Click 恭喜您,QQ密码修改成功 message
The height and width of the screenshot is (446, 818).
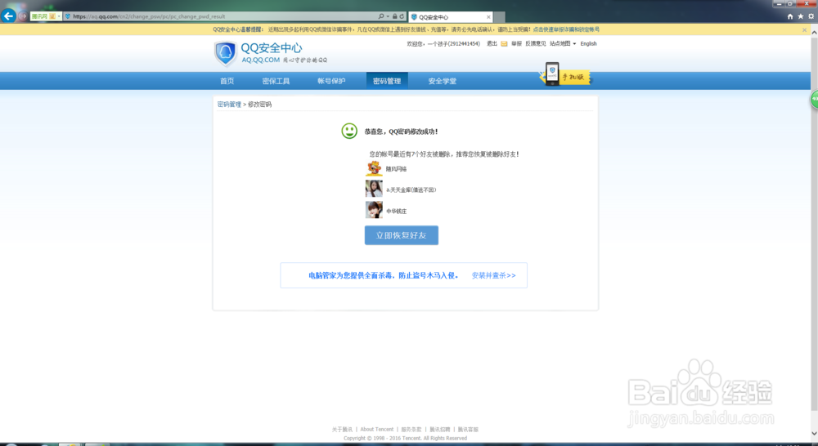(x=401, y=132)
